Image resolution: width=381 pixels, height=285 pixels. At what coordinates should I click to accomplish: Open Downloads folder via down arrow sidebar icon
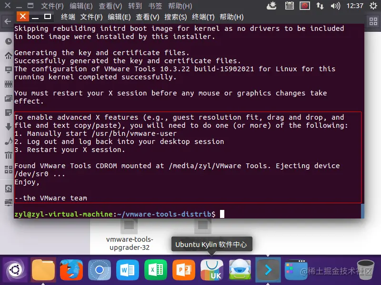pos(9,126)
